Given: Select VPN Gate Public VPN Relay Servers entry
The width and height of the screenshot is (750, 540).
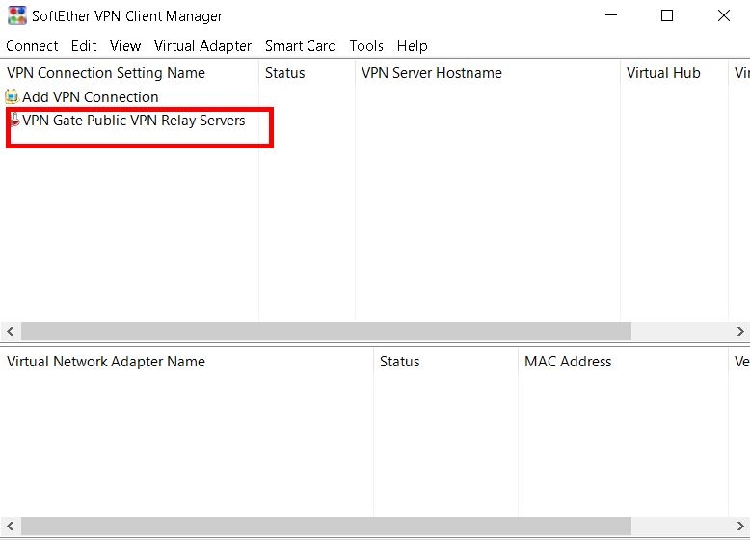Looking at the screenshot, I should tap(133, 120).
